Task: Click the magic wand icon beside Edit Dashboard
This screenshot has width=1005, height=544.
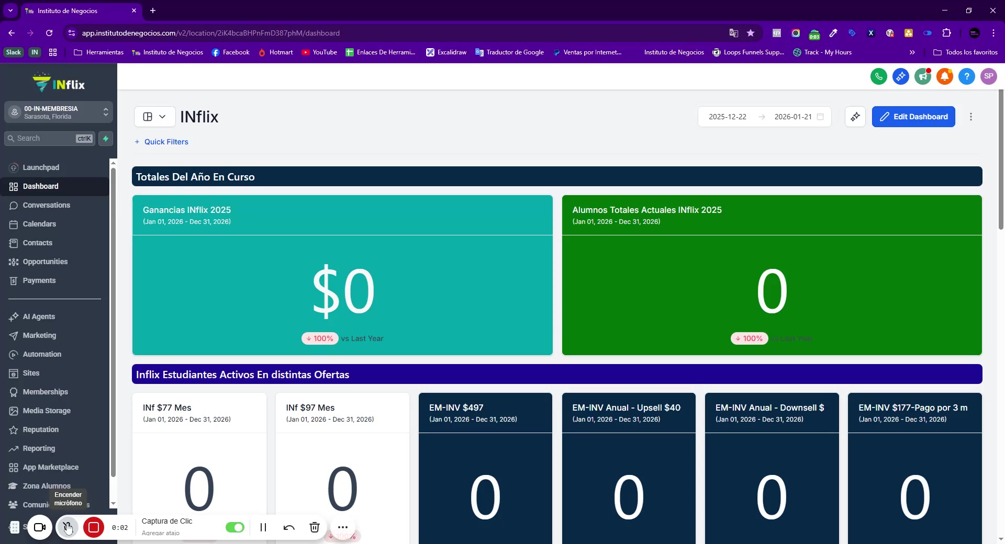Action: pyautogui.click(x=855, y=117)
